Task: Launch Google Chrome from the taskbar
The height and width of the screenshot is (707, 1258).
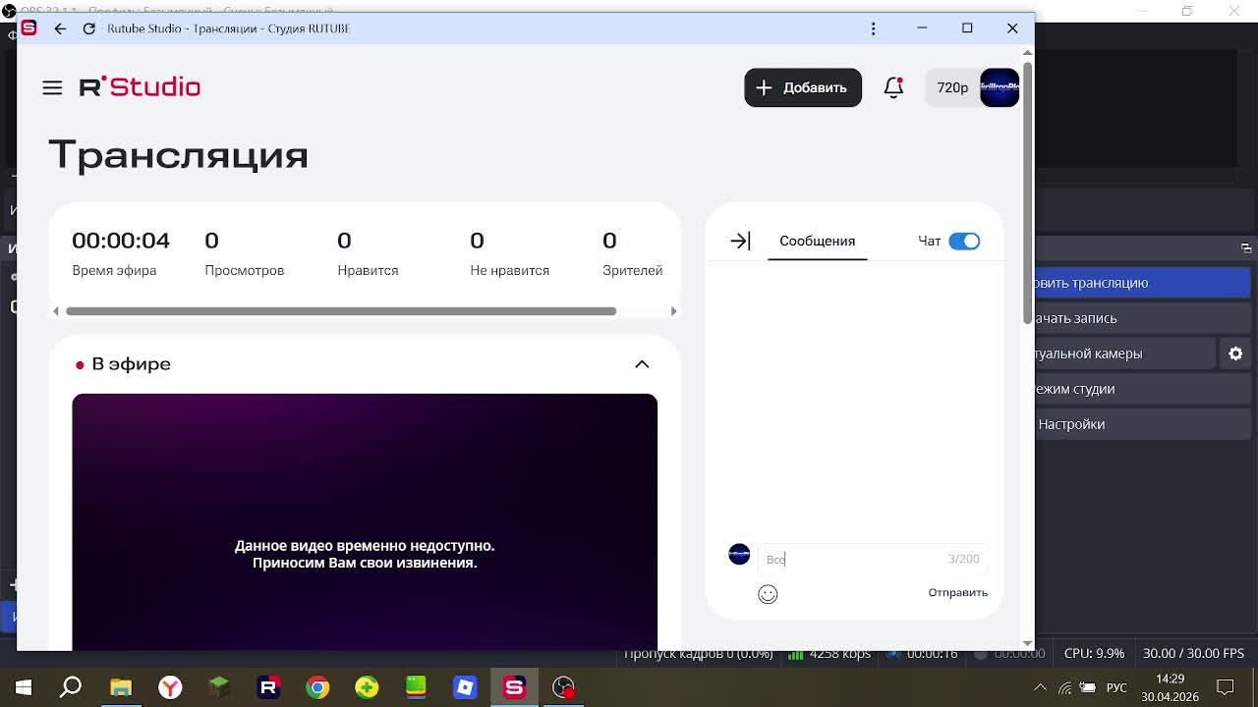Action: point(317,687)
